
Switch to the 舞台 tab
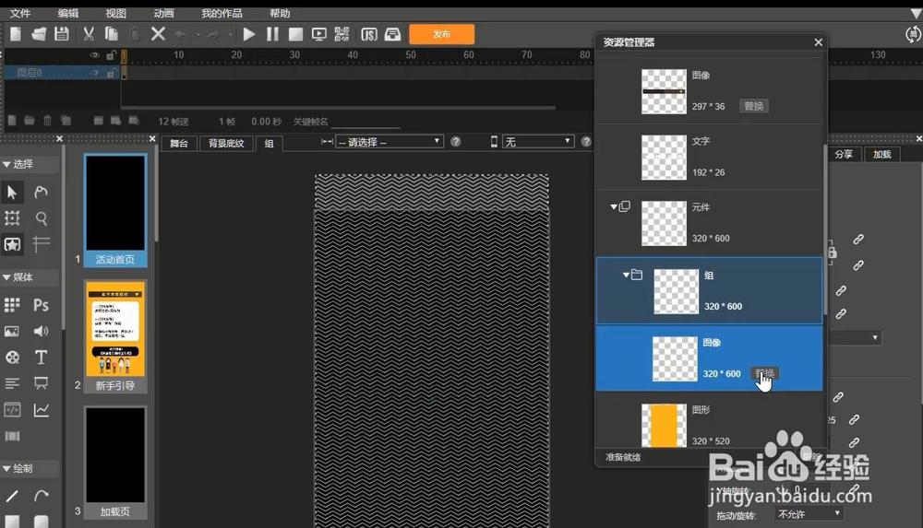[x=179, y=143]
